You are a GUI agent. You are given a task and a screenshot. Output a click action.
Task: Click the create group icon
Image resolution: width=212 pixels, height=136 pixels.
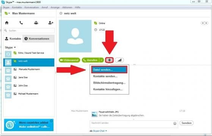(x=36, y=23)
